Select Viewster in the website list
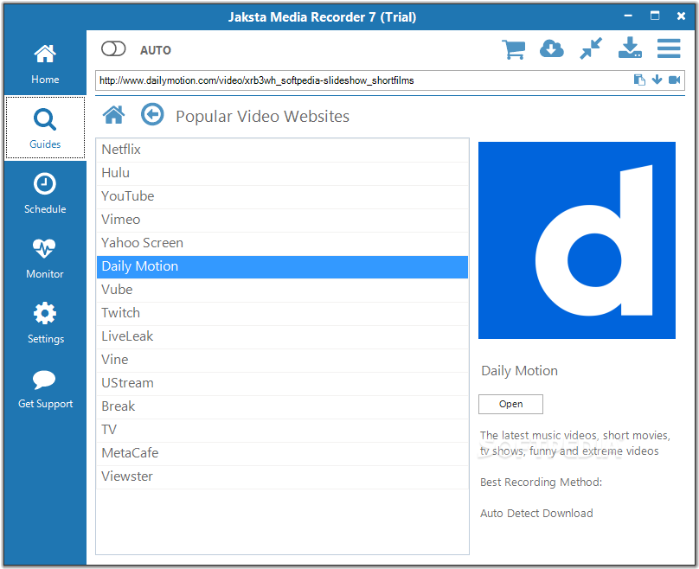The height and width of the screenshot is (569, 699). 282,476
